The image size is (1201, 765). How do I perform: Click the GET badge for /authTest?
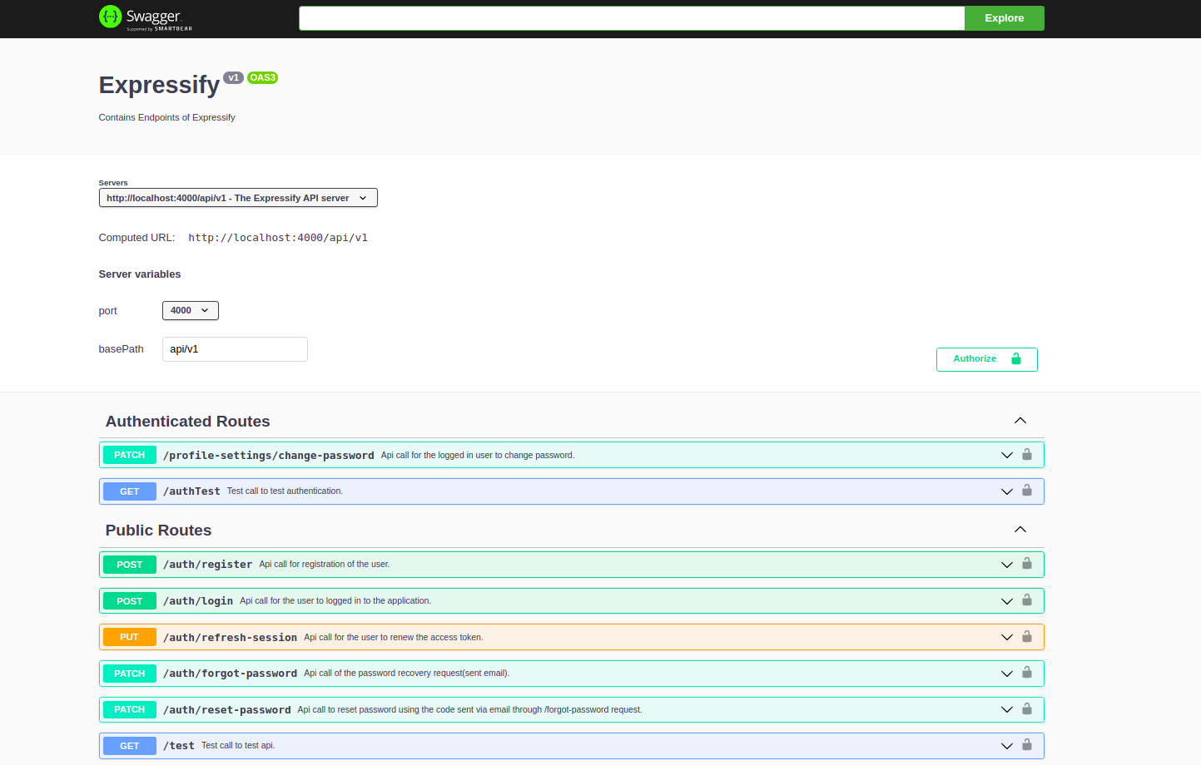coord(130,491)
